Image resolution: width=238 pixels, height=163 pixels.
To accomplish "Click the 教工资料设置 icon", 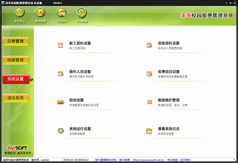I will tap(60, 45).
